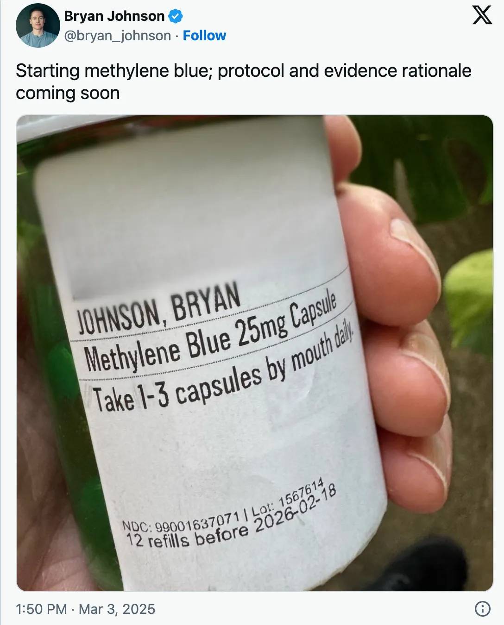Click the Bryan Johnson display name
Viewport: 504px width, 625px height.
tap(114, 16)
